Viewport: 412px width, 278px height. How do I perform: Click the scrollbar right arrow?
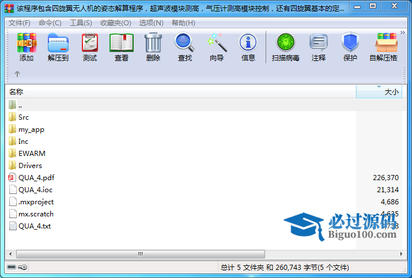401,254
